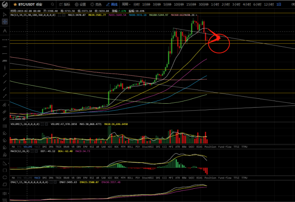Screen dimensions: 295x202
Task: Choose KDJ in the volume panel's indicator row
Action: pos(110,147)
